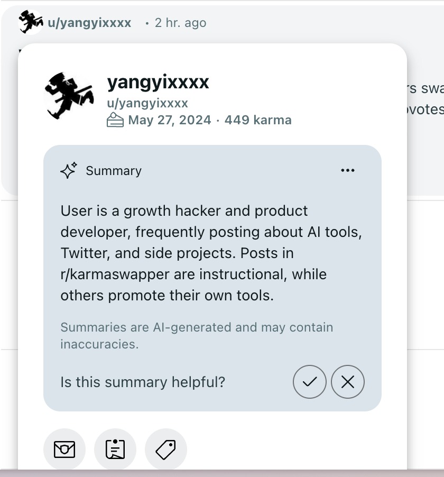Image resolution: width=444 pixels, height=477 pixels.
Task: Click the "Is this summary helpful?" prompt
Action: click(x=143, y=382)
